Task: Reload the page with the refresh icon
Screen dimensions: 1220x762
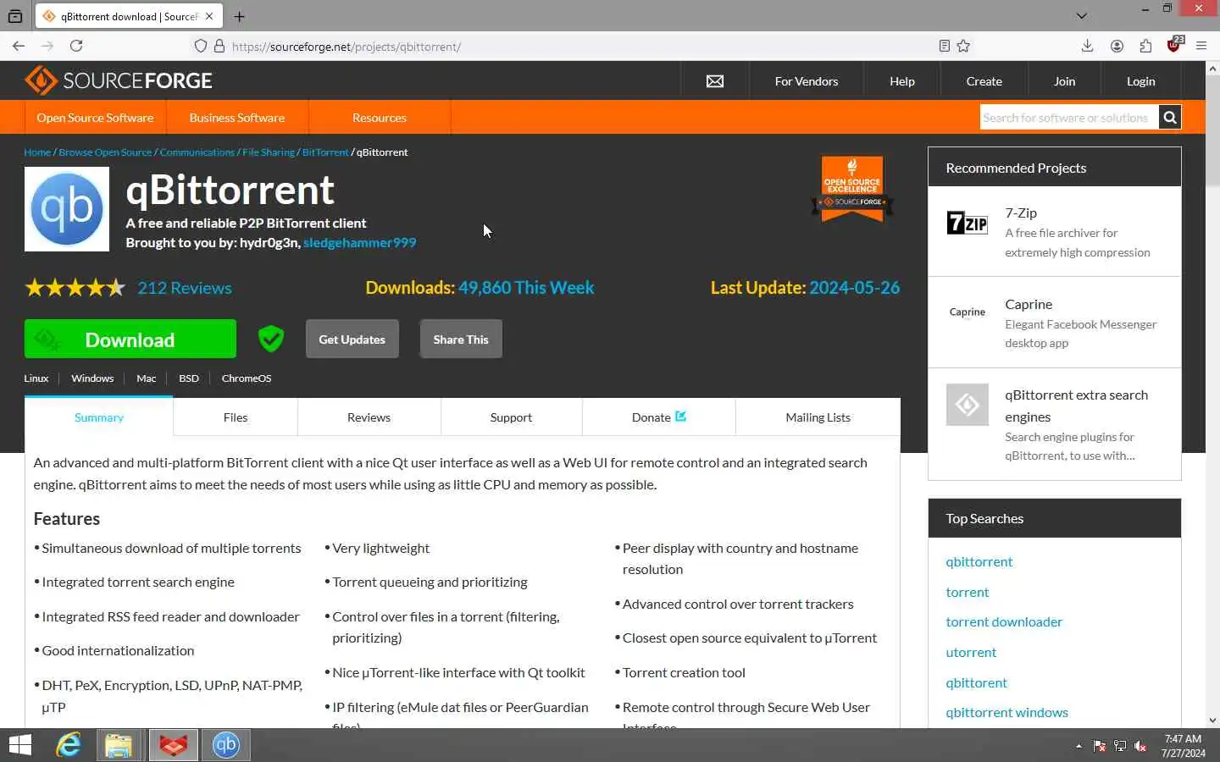Action: point(76,47)
